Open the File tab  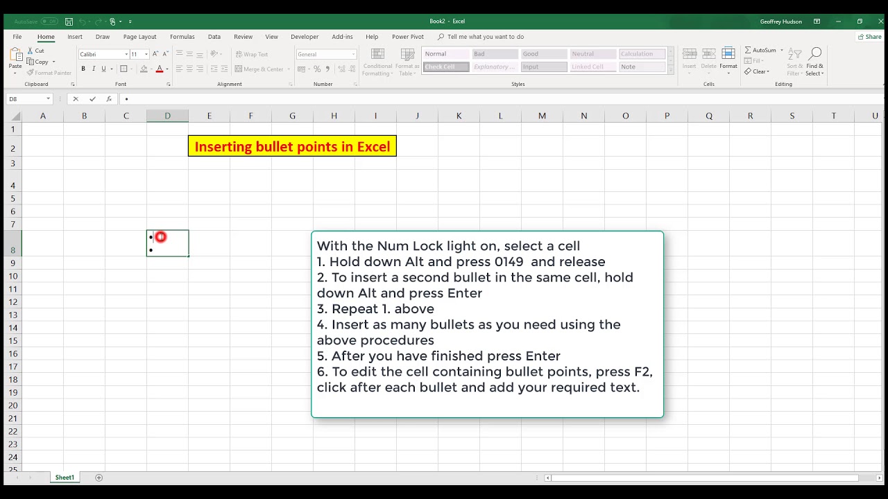(17, 37)
